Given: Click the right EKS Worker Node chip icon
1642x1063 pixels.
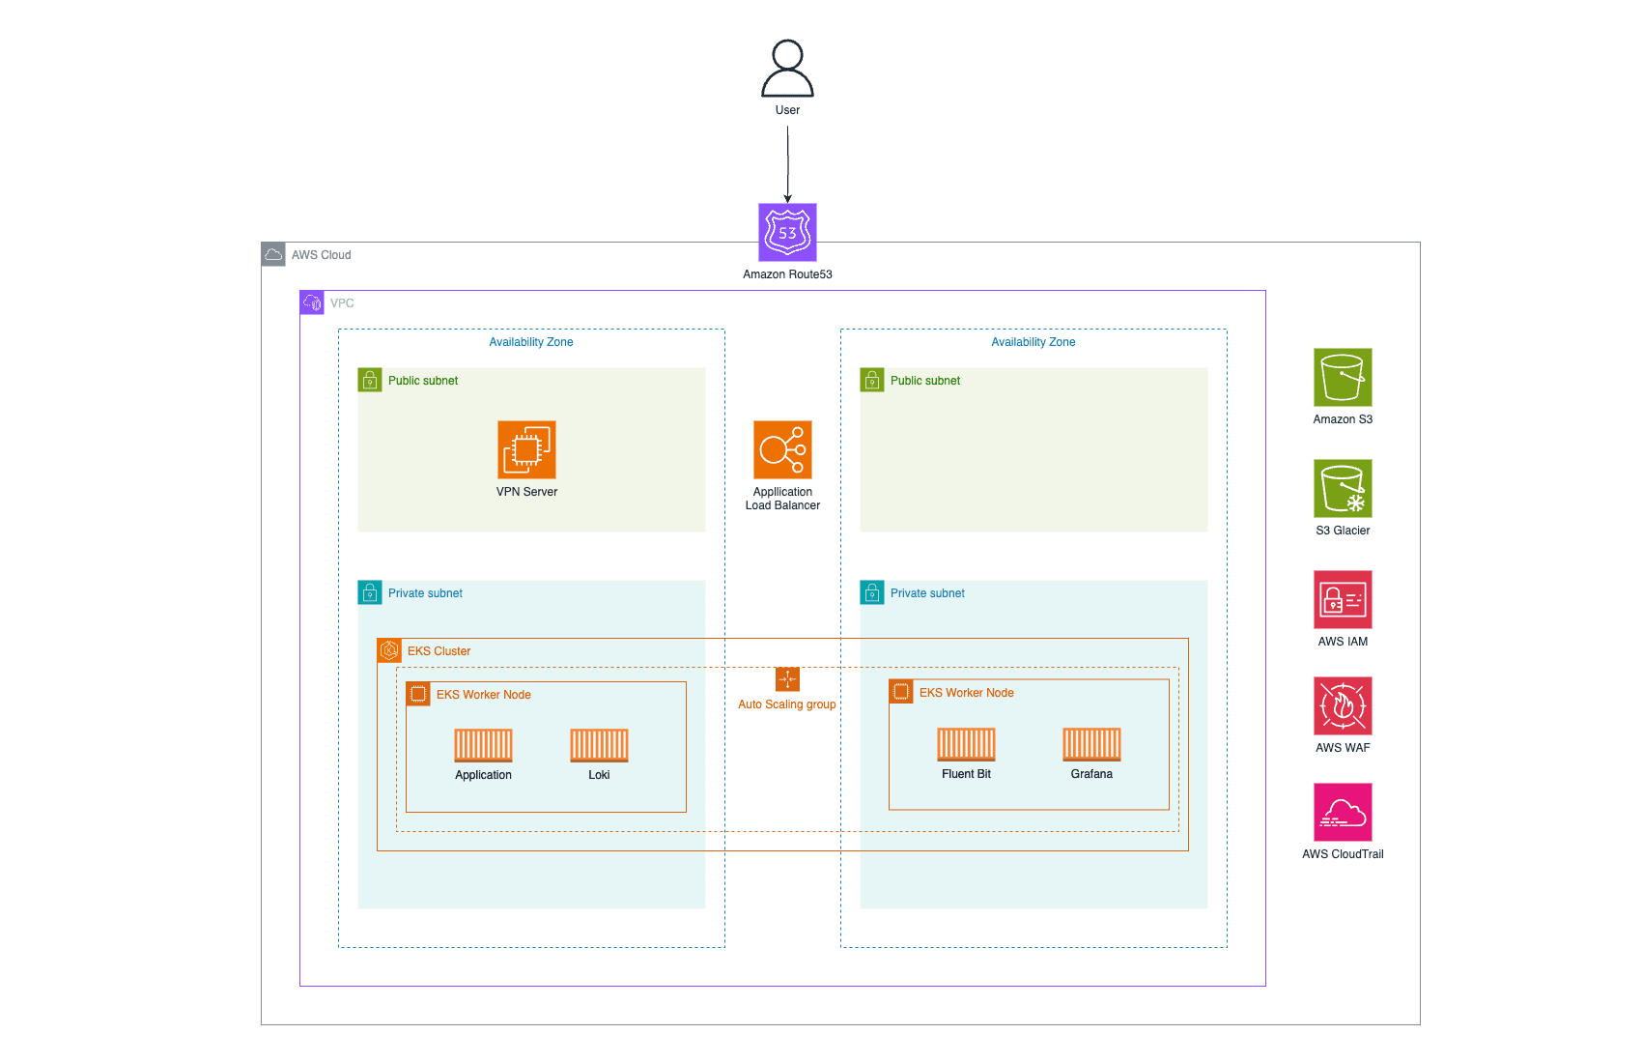Looking at the screenshot, I should click(901, 692).
